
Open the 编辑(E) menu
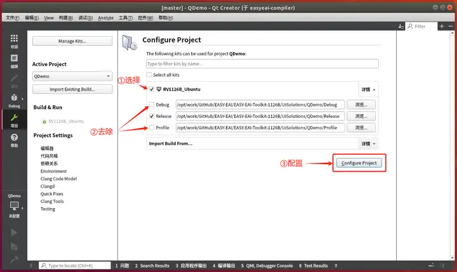(32, 18)
